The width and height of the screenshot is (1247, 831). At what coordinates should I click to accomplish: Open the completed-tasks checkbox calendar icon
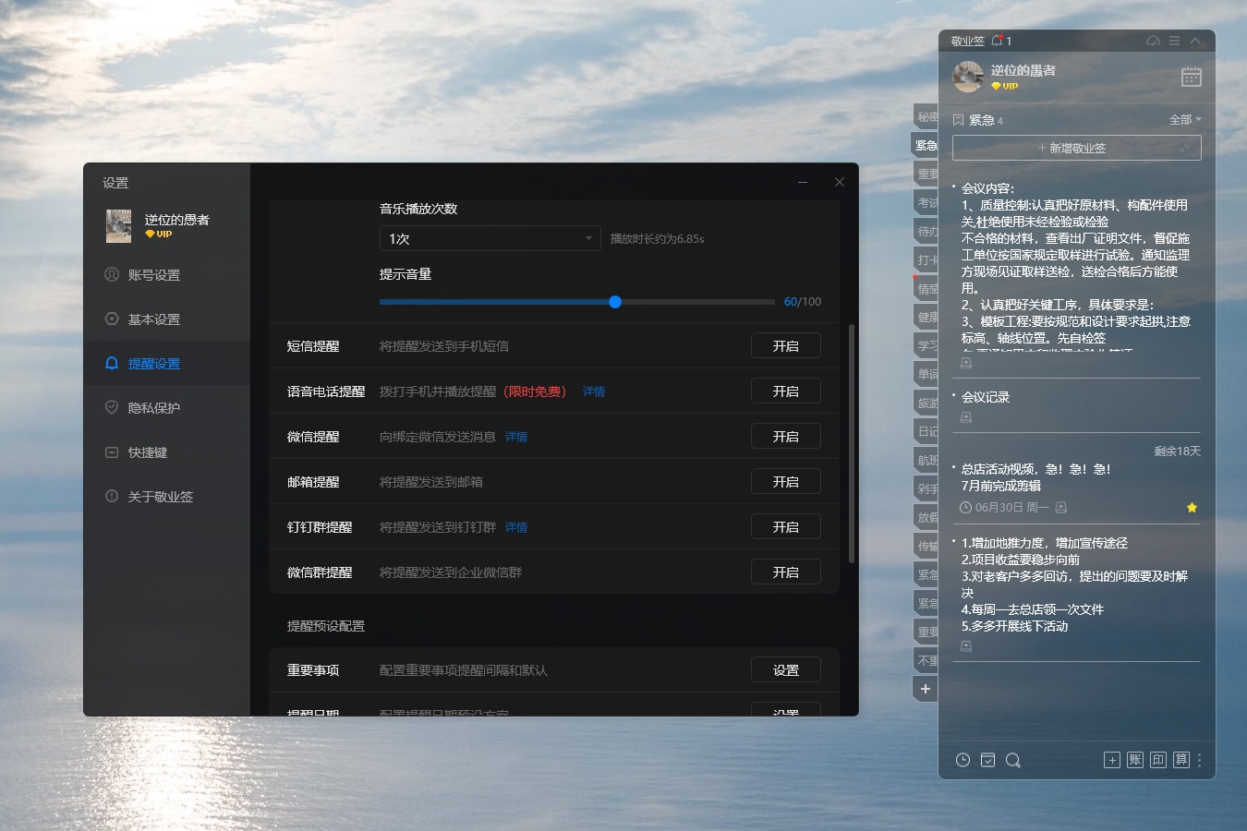[x=987, y=760]
